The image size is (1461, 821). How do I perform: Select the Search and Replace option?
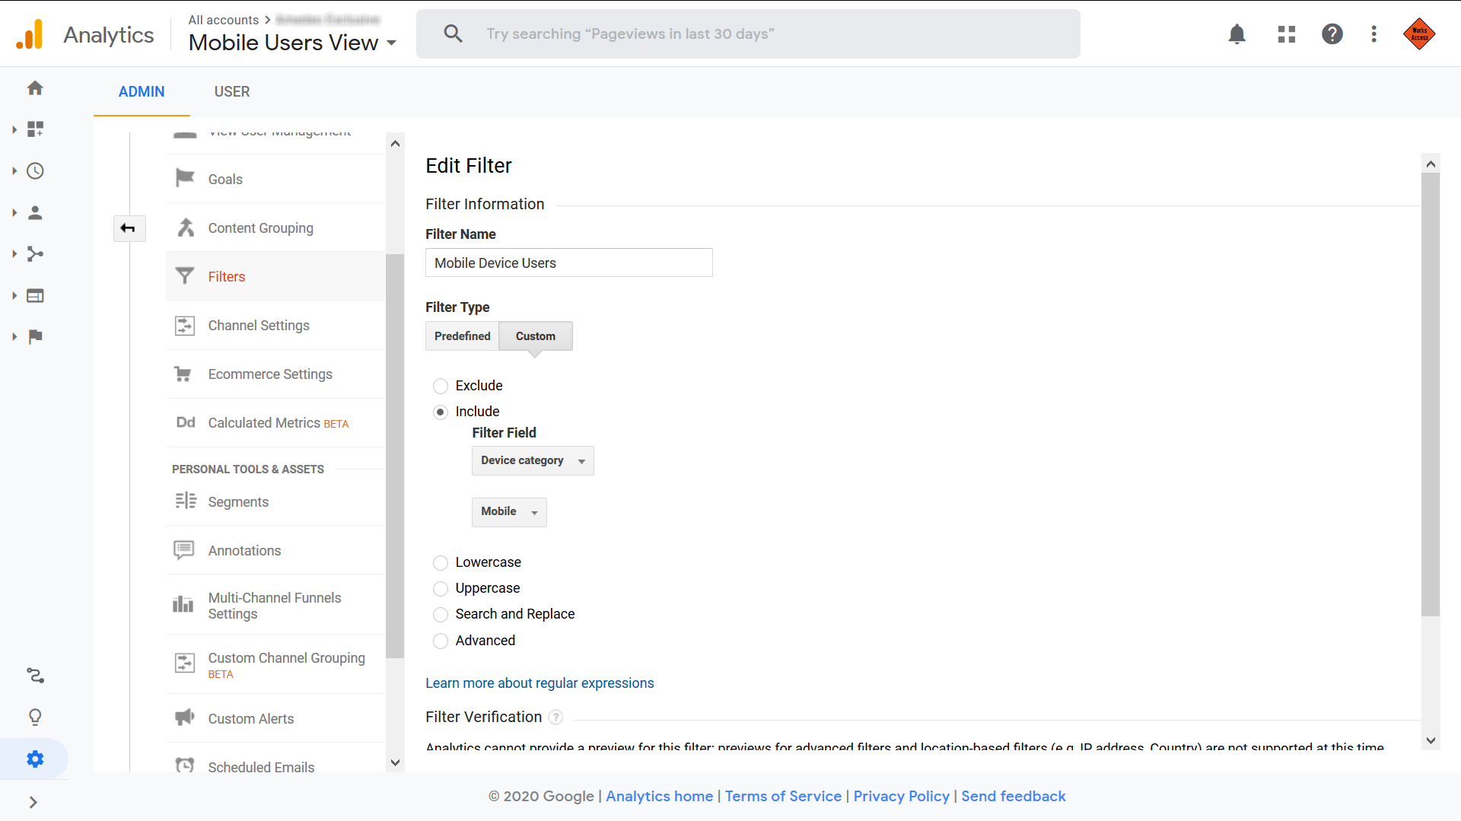click(x=441, y=615)
